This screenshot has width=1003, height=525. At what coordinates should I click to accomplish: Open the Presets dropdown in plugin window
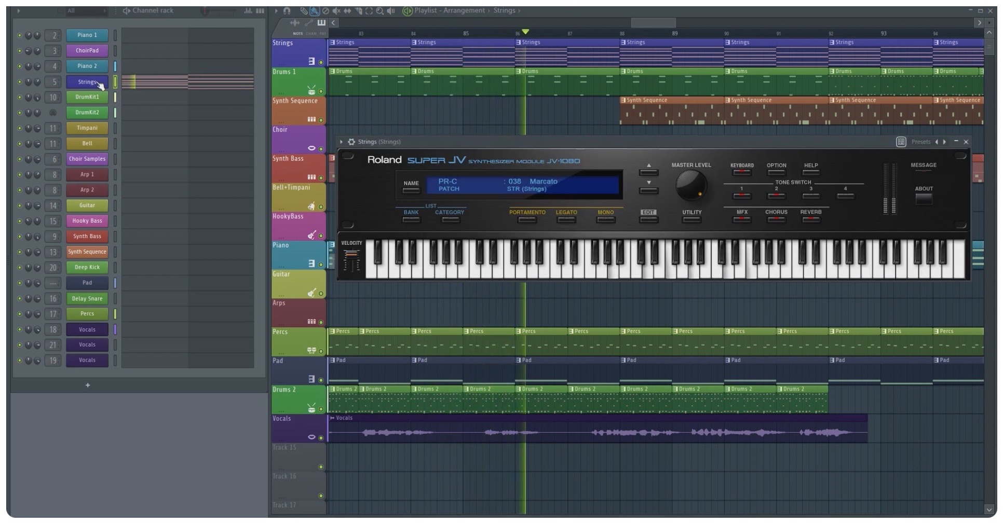click(x=920, y=142)
